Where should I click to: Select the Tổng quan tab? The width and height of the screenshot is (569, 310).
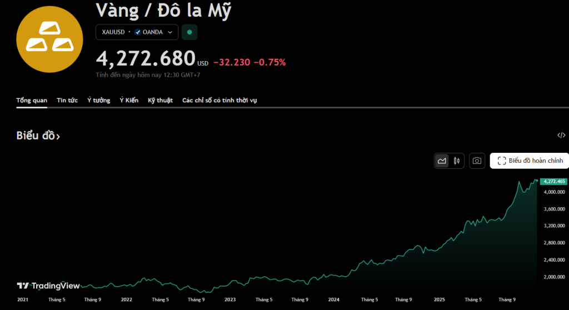pos(32,101)
